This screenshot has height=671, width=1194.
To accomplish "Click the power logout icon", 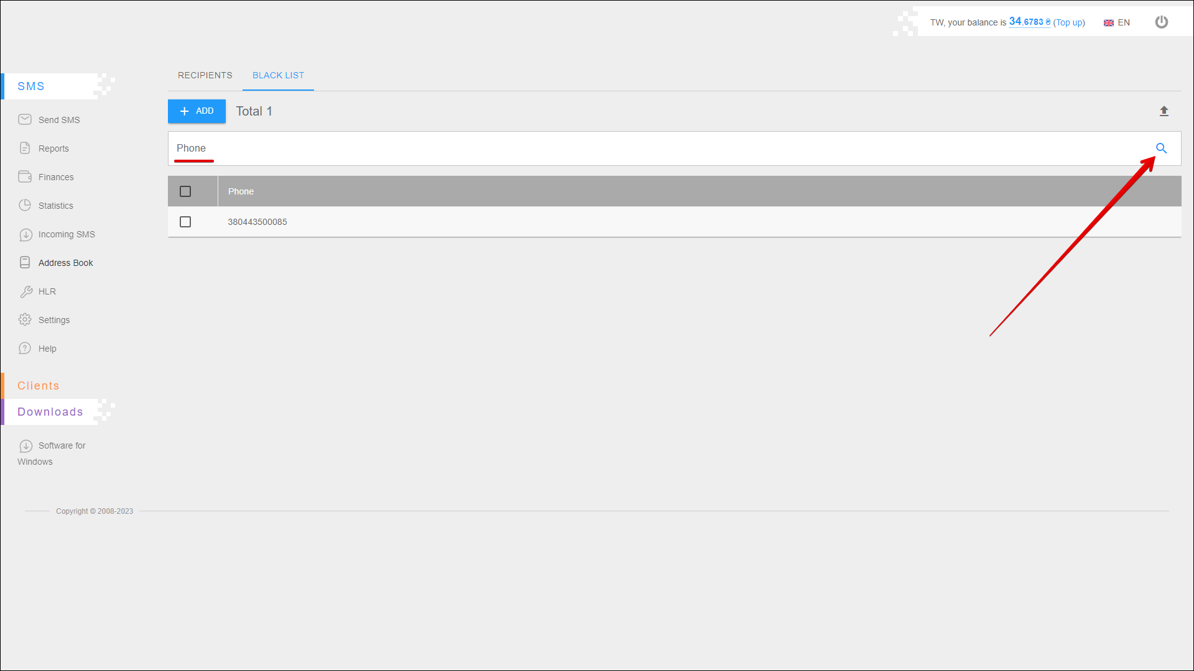I will (1161, 22).
